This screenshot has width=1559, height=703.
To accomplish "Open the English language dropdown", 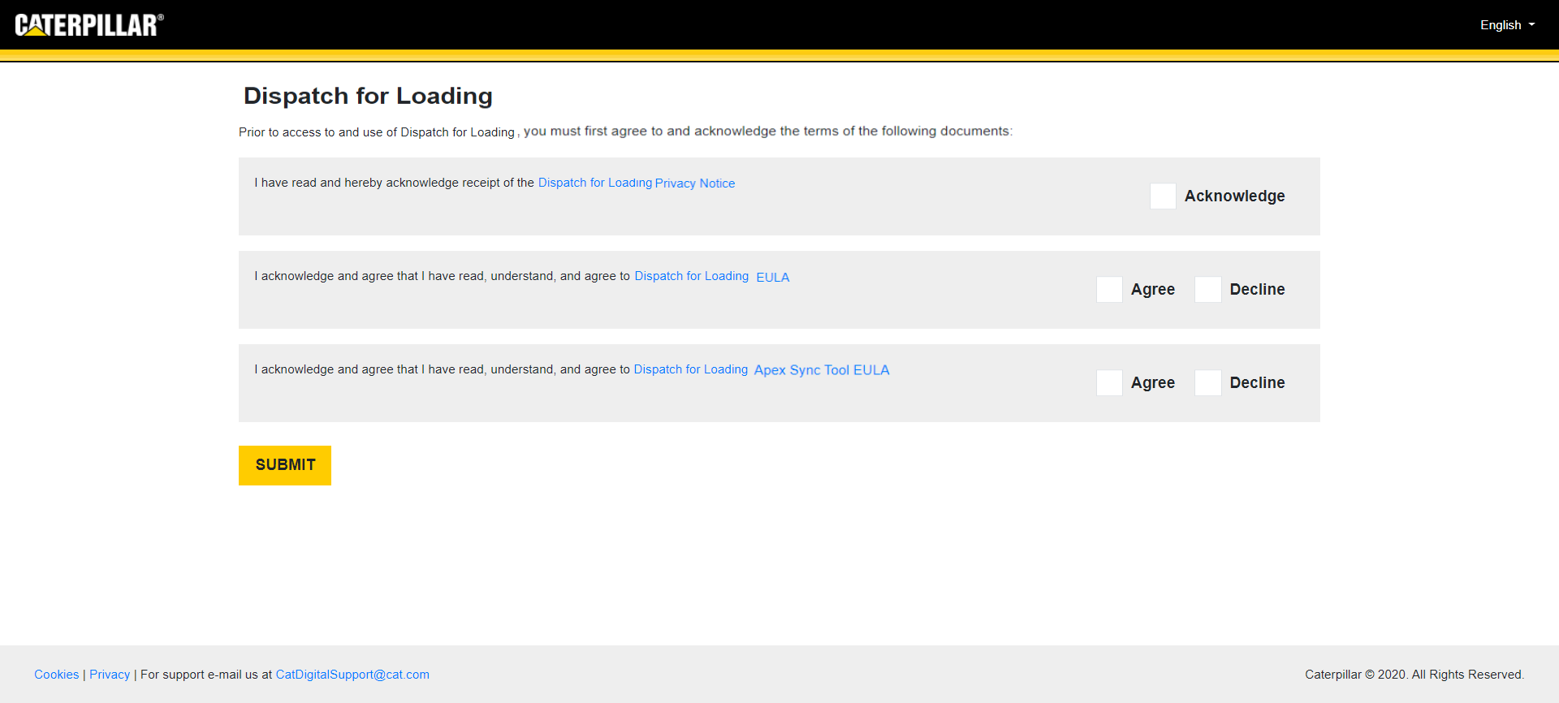I will point(1506,25).
